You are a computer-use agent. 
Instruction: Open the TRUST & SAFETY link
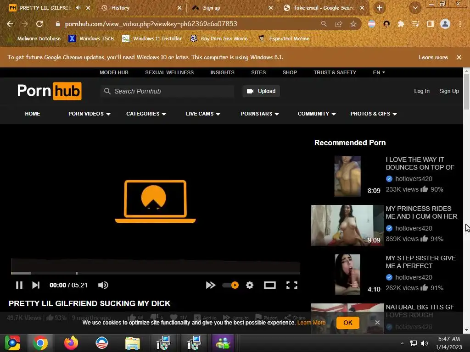coord(335,72)
